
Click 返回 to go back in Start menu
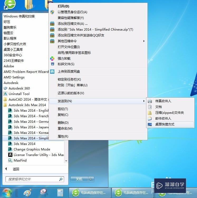tap(16, 169)
